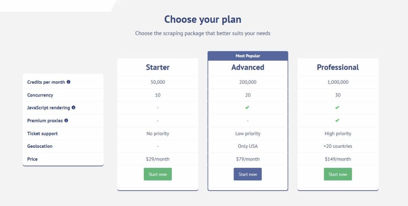Click Start now under Advanced plan
The height and width of the screenshot is (206, 408).
click(248, 174)
